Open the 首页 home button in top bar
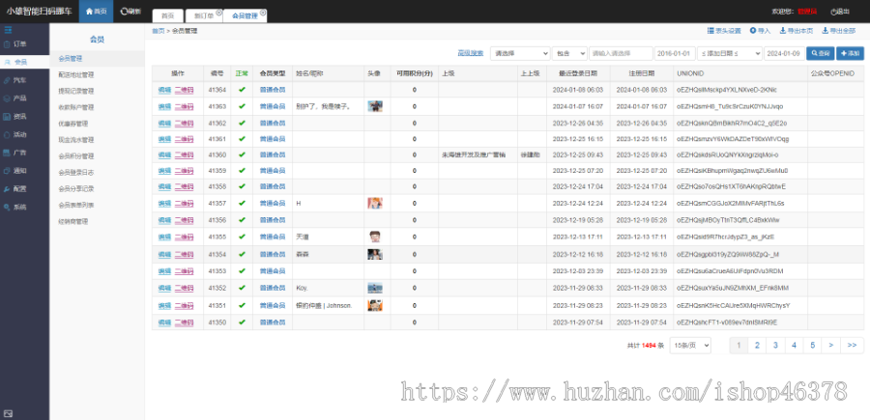Image resolution: width=870 pixels, height=420 pixels. (x=96, y=11)
